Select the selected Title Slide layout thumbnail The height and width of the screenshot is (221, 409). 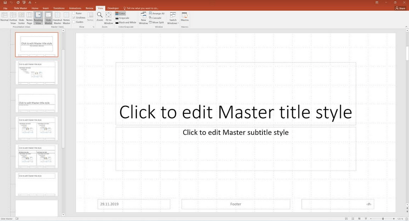pos(37,44)
